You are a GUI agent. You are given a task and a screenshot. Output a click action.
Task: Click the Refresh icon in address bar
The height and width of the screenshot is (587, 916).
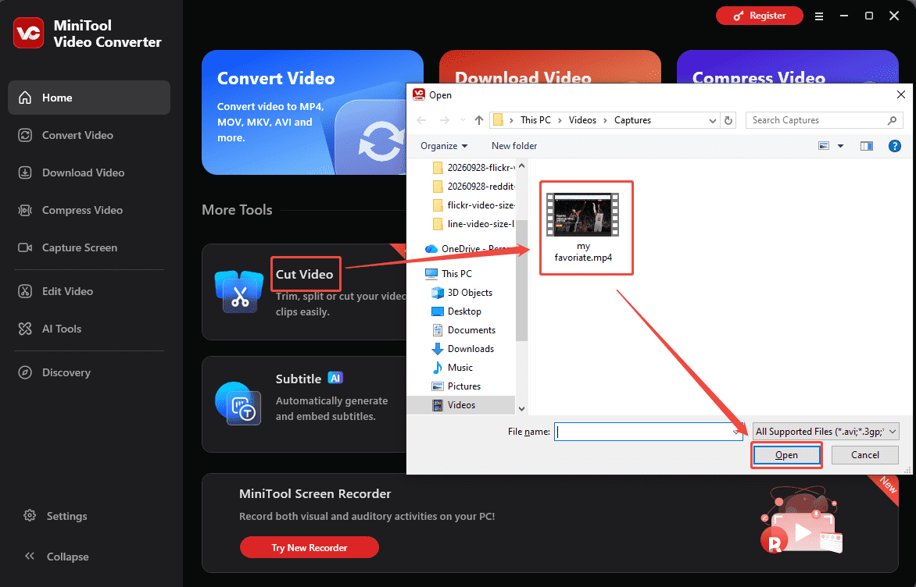[728, 120]
